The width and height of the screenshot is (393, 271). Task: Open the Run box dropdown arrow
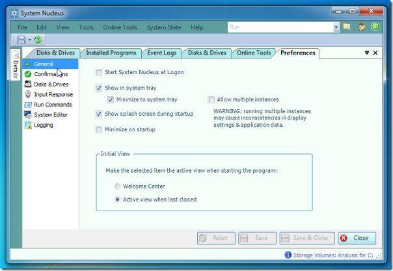tap(336, 27)
